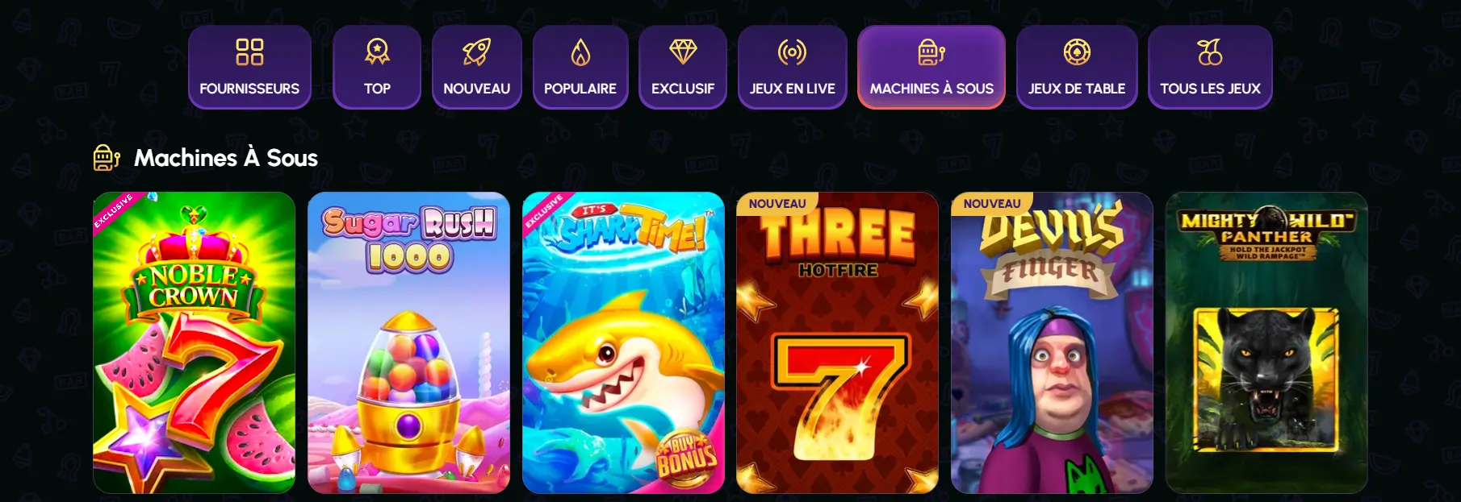Viewport: 1461px width, 502px height.
Task: Click the Tous les Jeux cherry icon
Action: point(1210,52)
